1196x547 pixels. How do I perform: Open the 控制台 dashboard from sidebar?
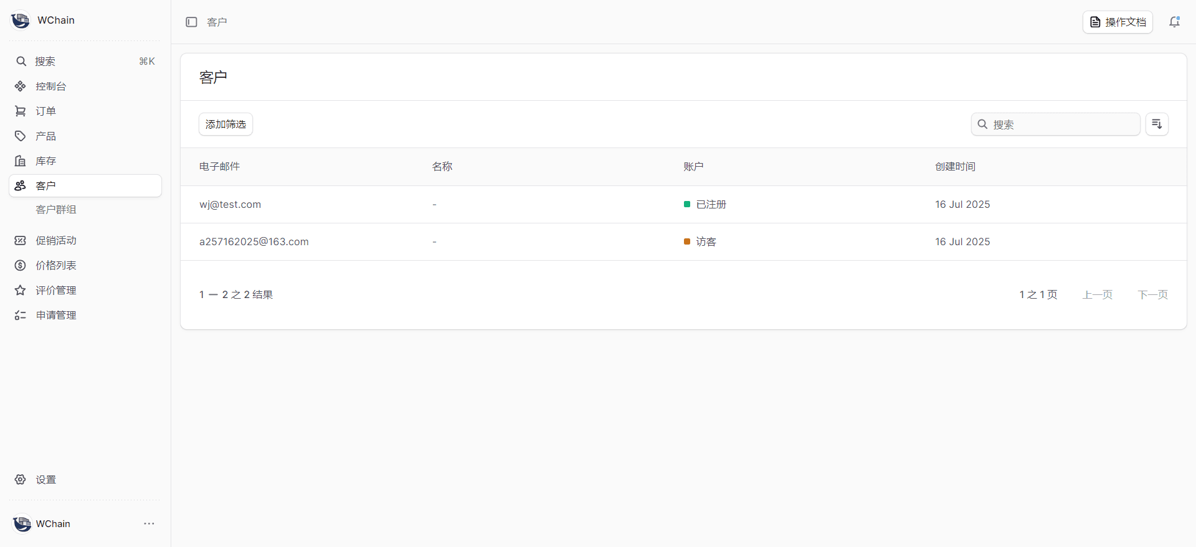50,86
